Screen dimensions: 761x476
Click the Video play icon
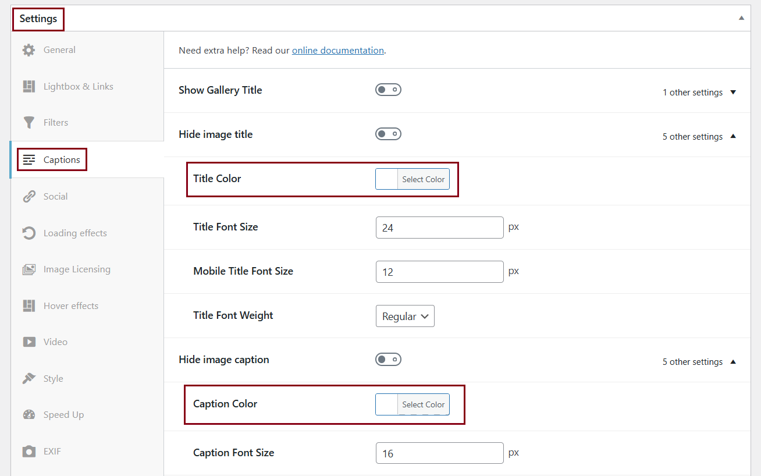(29, 342)
